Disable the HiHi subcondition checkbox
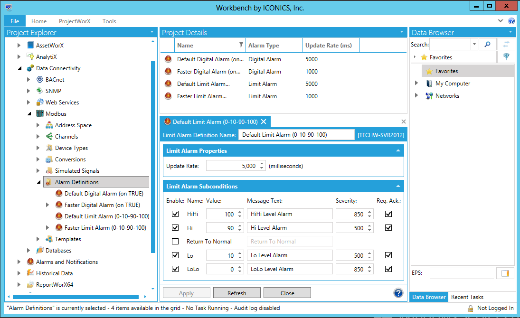520x318 pixels. coord(175,214)
